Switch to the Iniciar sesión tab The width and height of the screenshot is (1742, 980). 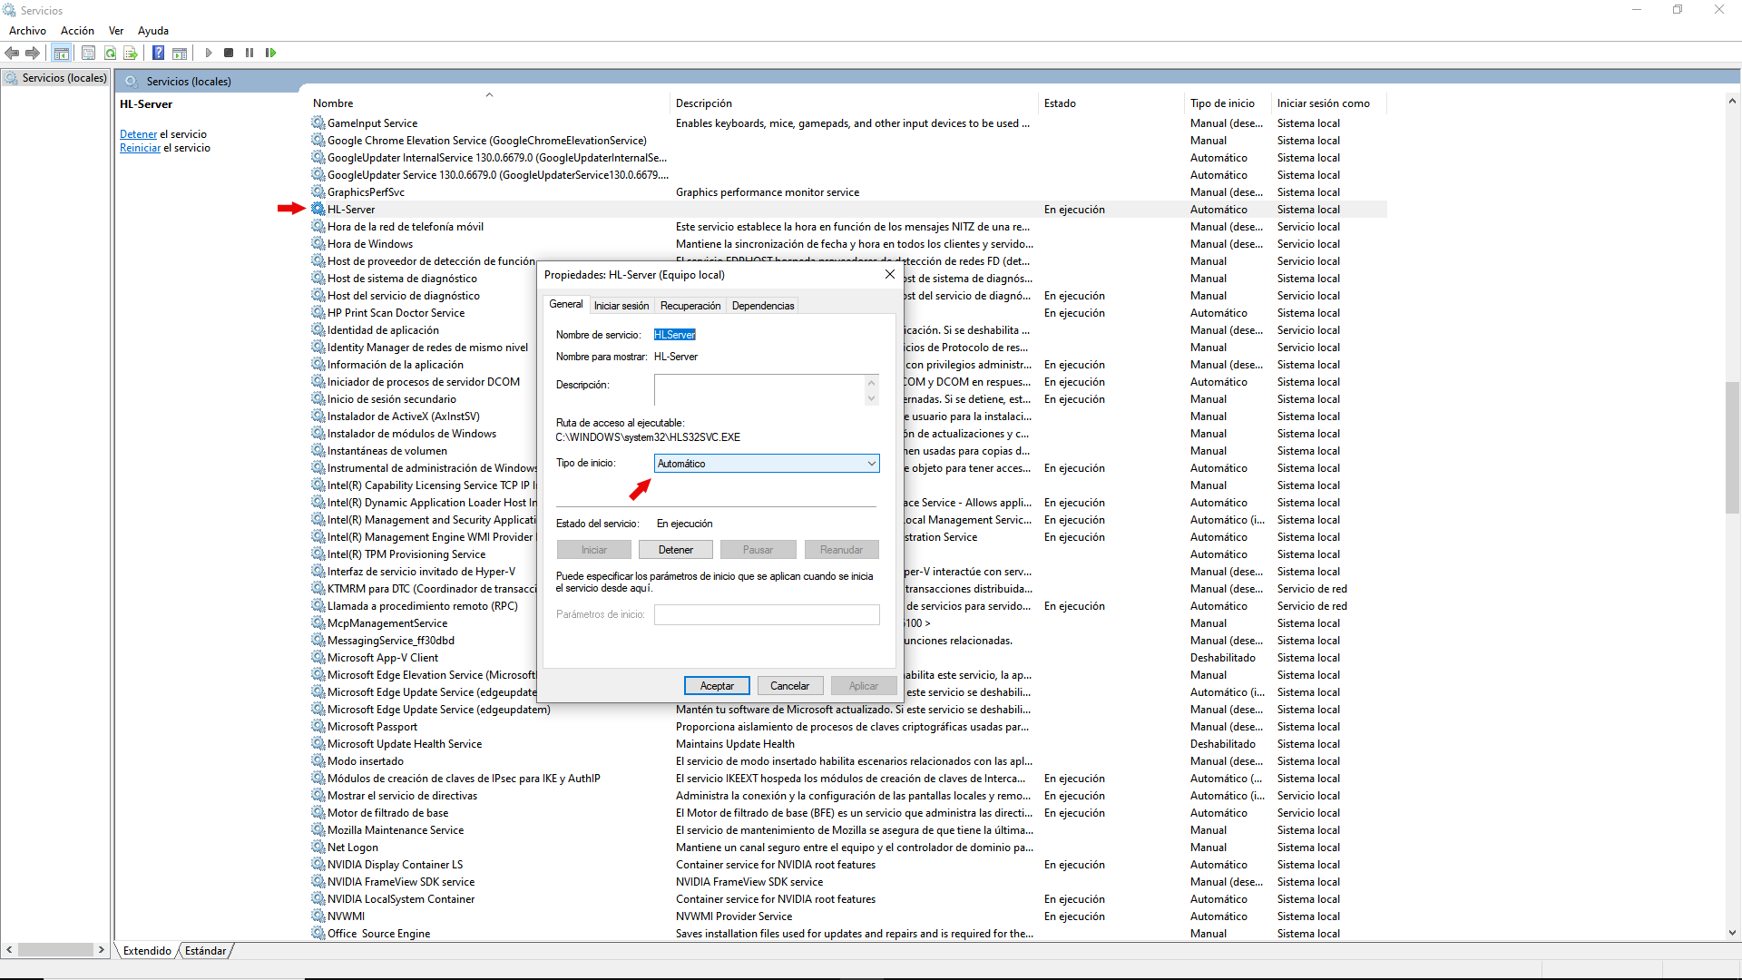(x=621, y=306)
